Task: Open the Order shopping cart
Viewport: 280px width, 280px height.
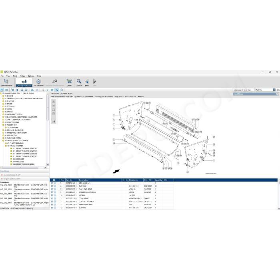Action: pyautogui.click(x=69, y=82)
